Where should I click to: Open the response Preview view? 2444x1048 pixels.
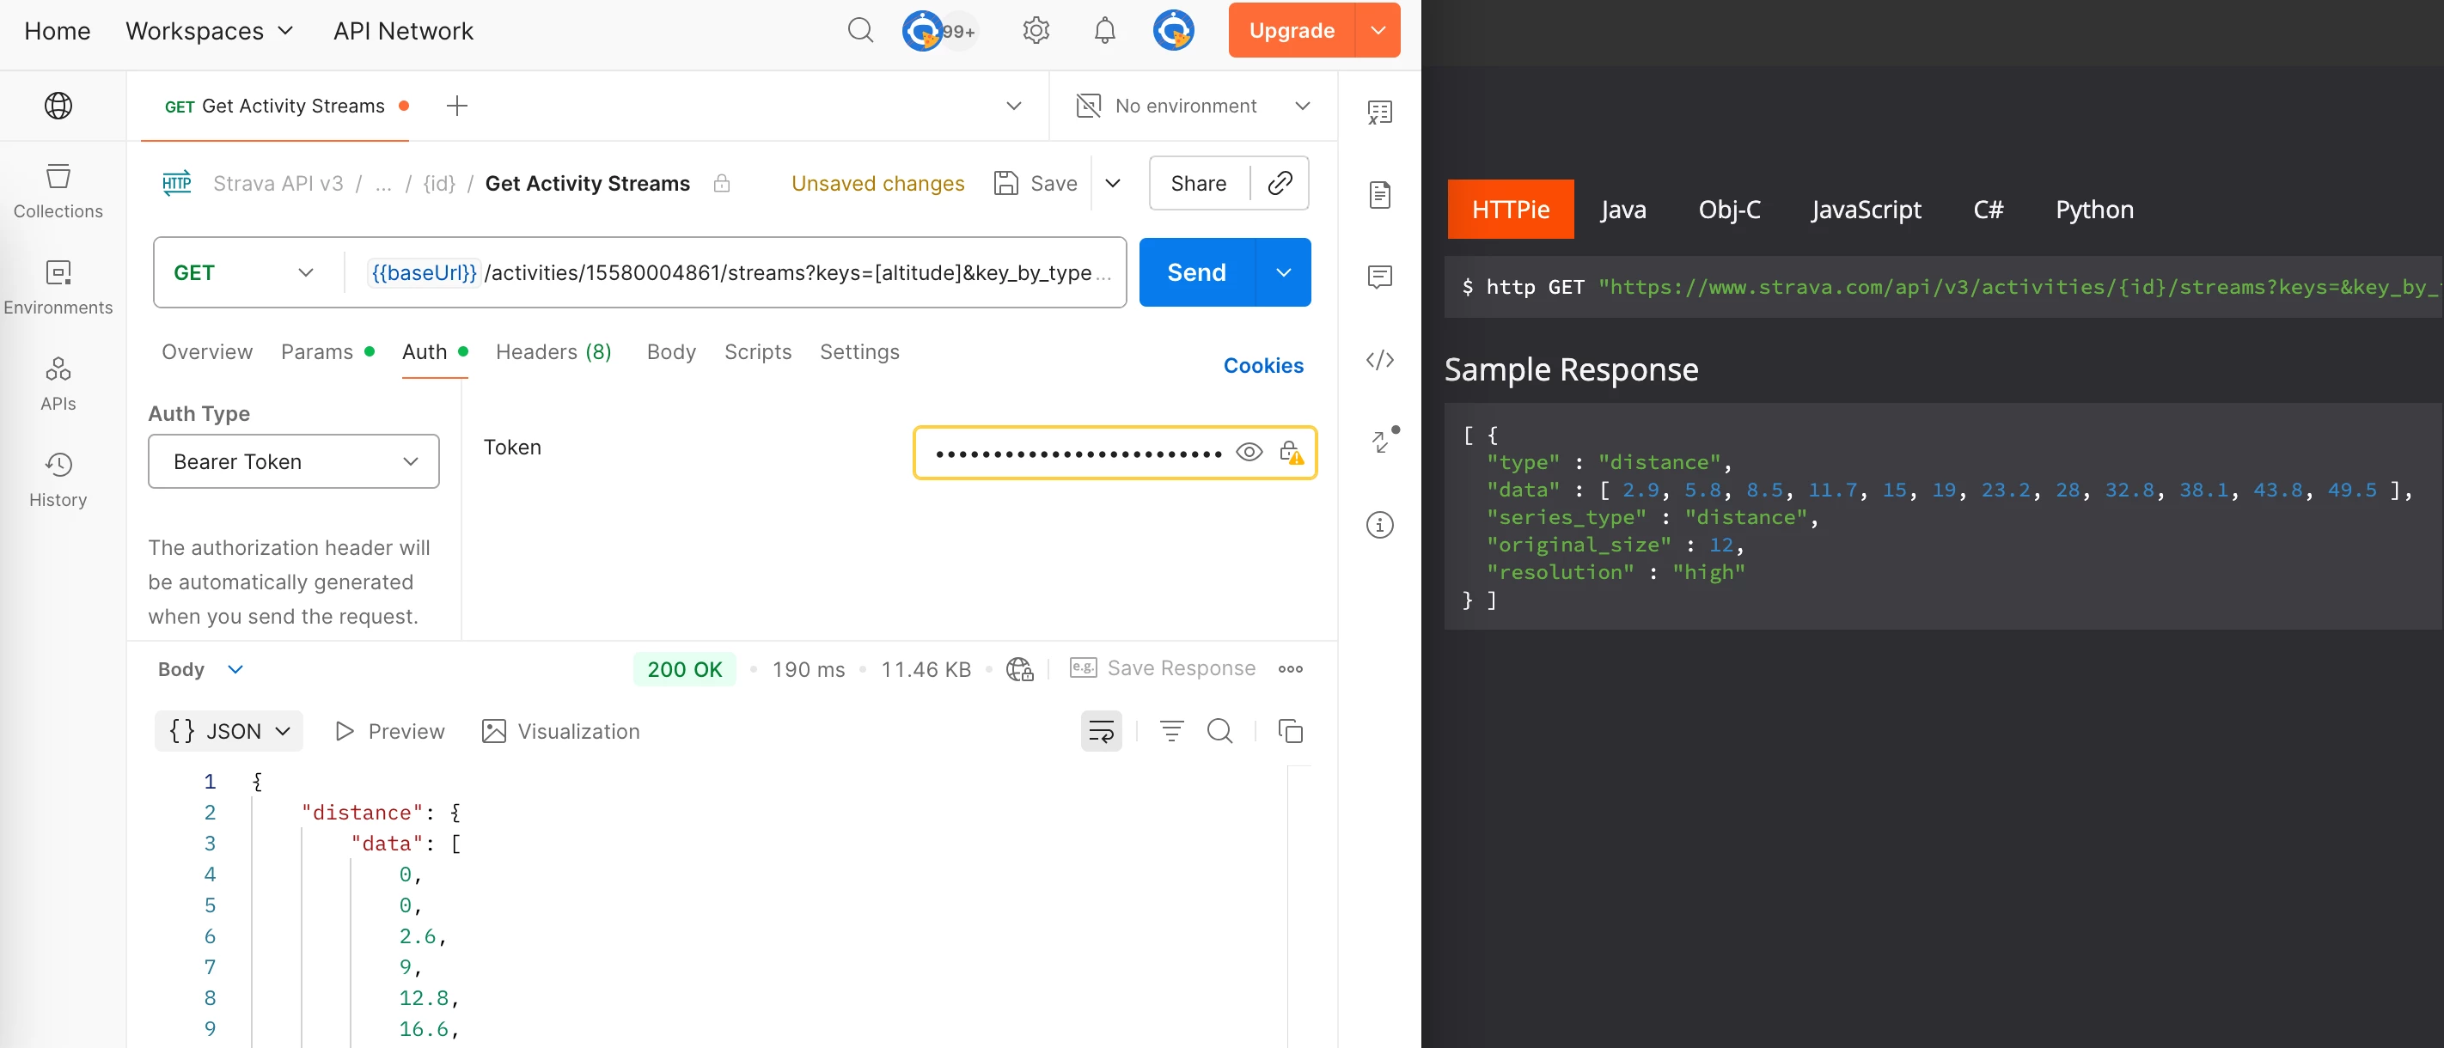click(x=389, y=730)
